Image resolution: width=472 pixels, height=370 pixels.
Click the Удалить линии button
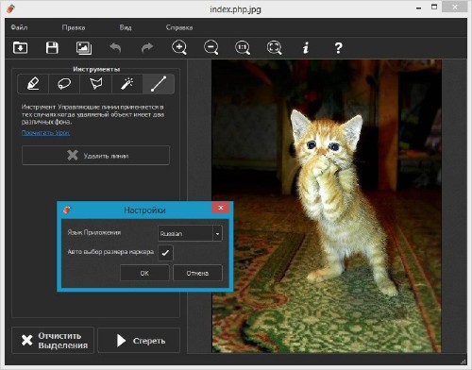(96, 156)
